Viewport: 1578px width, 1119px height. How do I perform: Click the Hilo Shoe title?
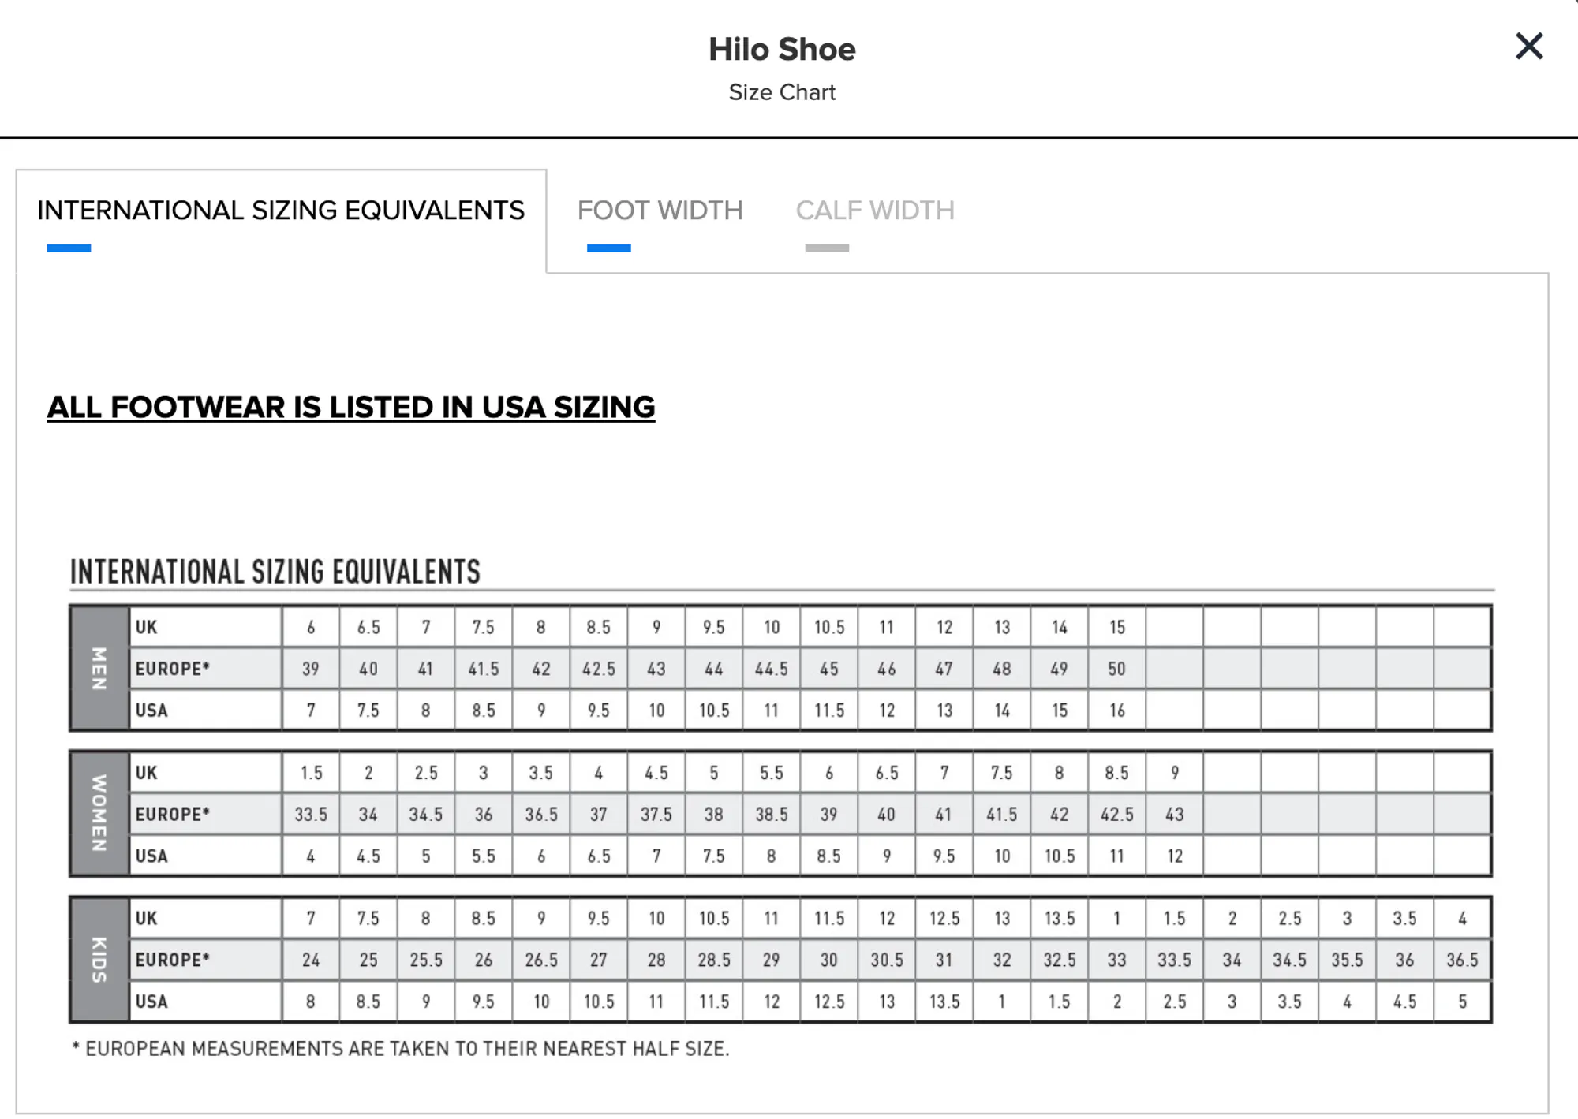(781, 50)
